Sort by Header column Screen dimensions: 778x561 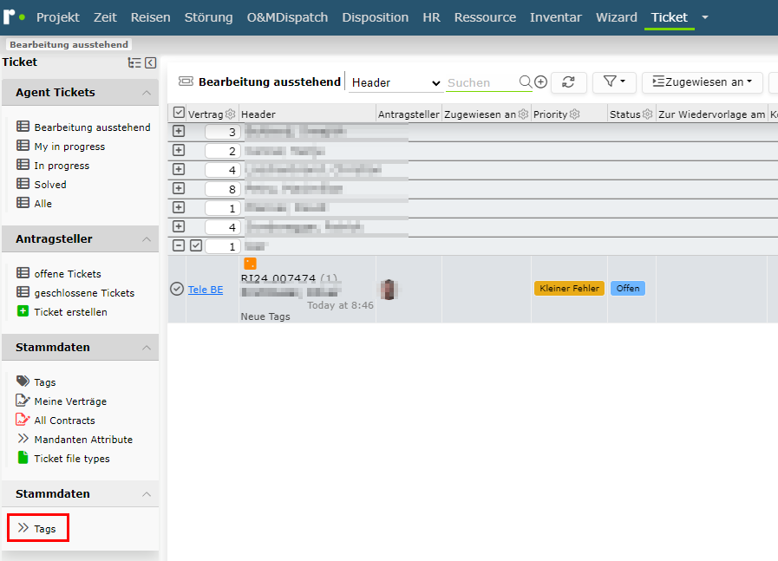tap(258, 114)
